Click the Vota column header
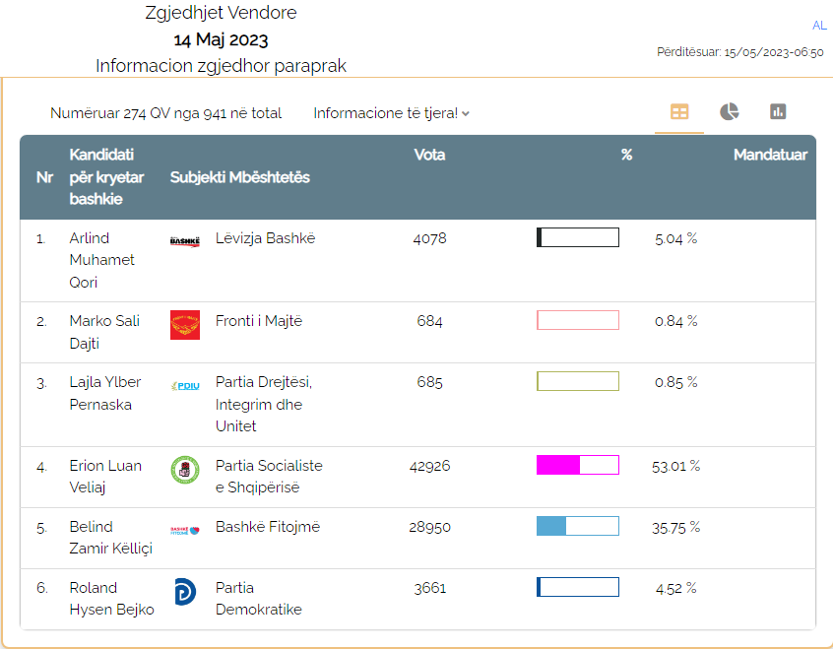Viewport: 833px width, 649px height. pos(429,155)
